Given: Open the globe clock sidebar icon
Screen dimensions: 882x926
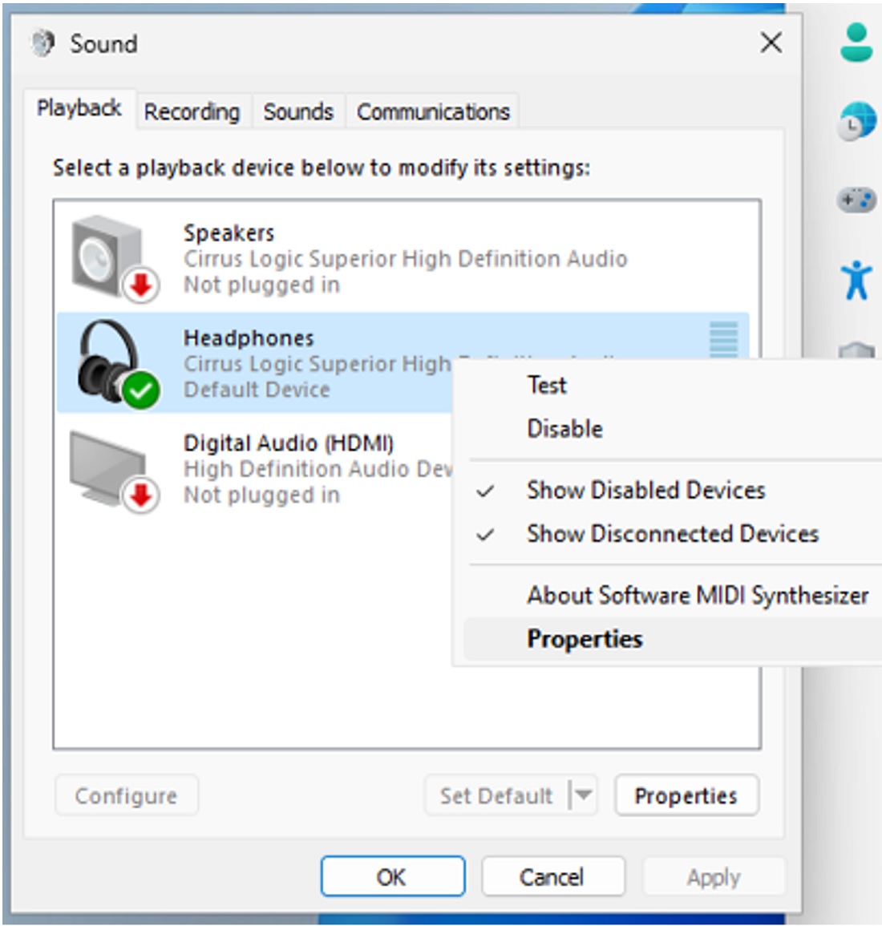Looking at the screenshot, I should 856,122.
